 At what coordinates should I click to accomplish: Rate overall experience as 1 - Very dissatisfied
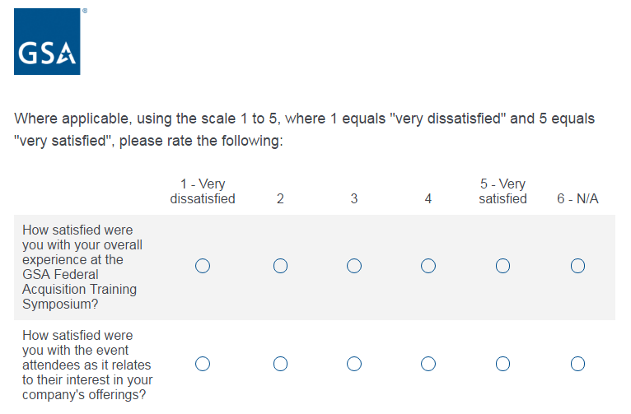pyautogui.click(x=203, y=266)
